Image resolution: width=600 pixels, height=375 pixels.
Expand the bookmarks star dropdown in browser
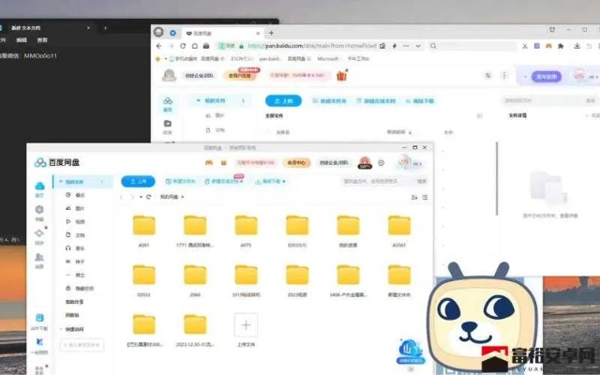pyautogui.click(x=166, y=59)
